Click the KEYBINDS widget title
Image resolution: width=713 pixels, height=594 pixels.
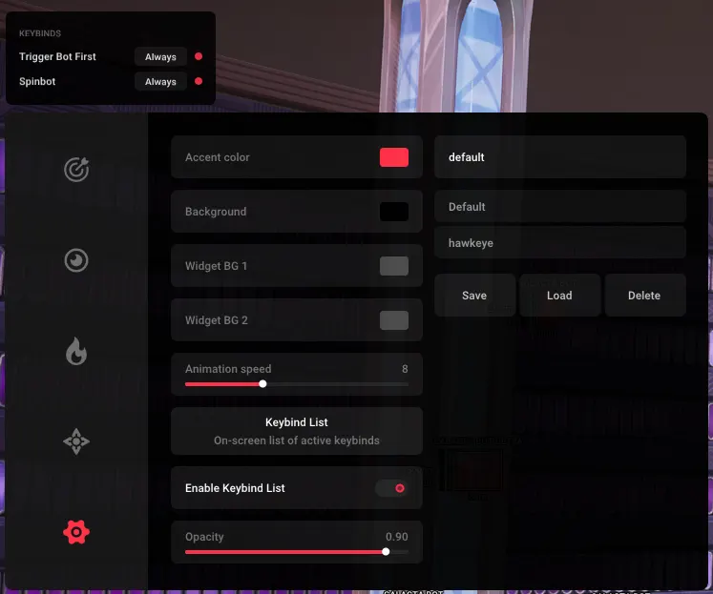pyautogui.click(x=40, y=33)
